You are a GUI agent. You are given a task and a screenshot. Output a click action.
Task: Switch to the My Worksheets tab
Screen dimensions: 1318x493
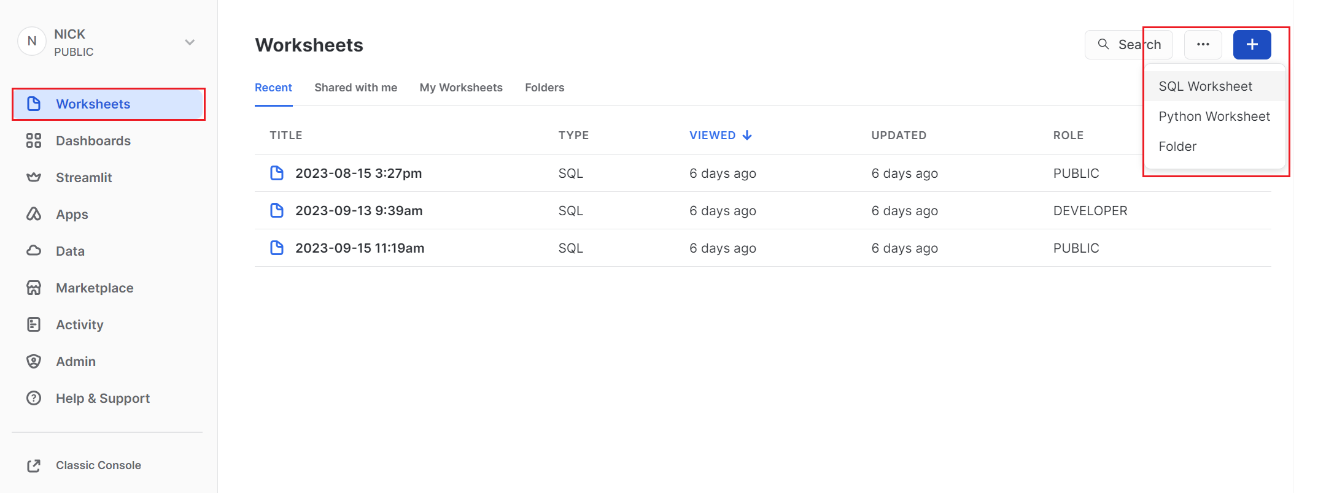[460, 88]
